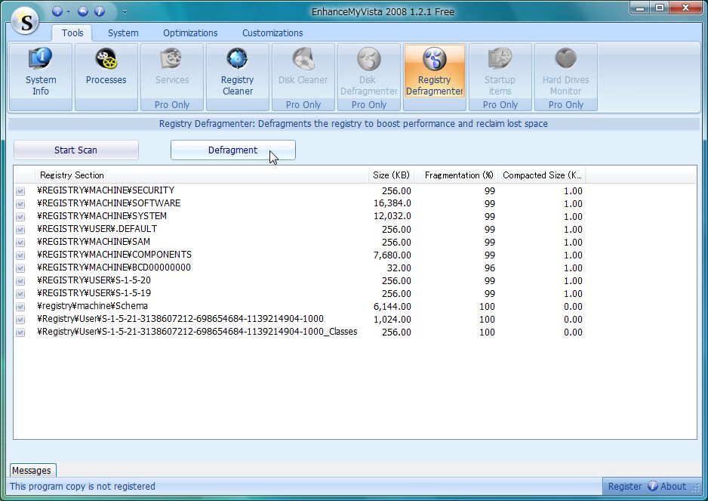Open the Customizations tab
The width and height of the screenshot is (708, 501).
(272, 33)
